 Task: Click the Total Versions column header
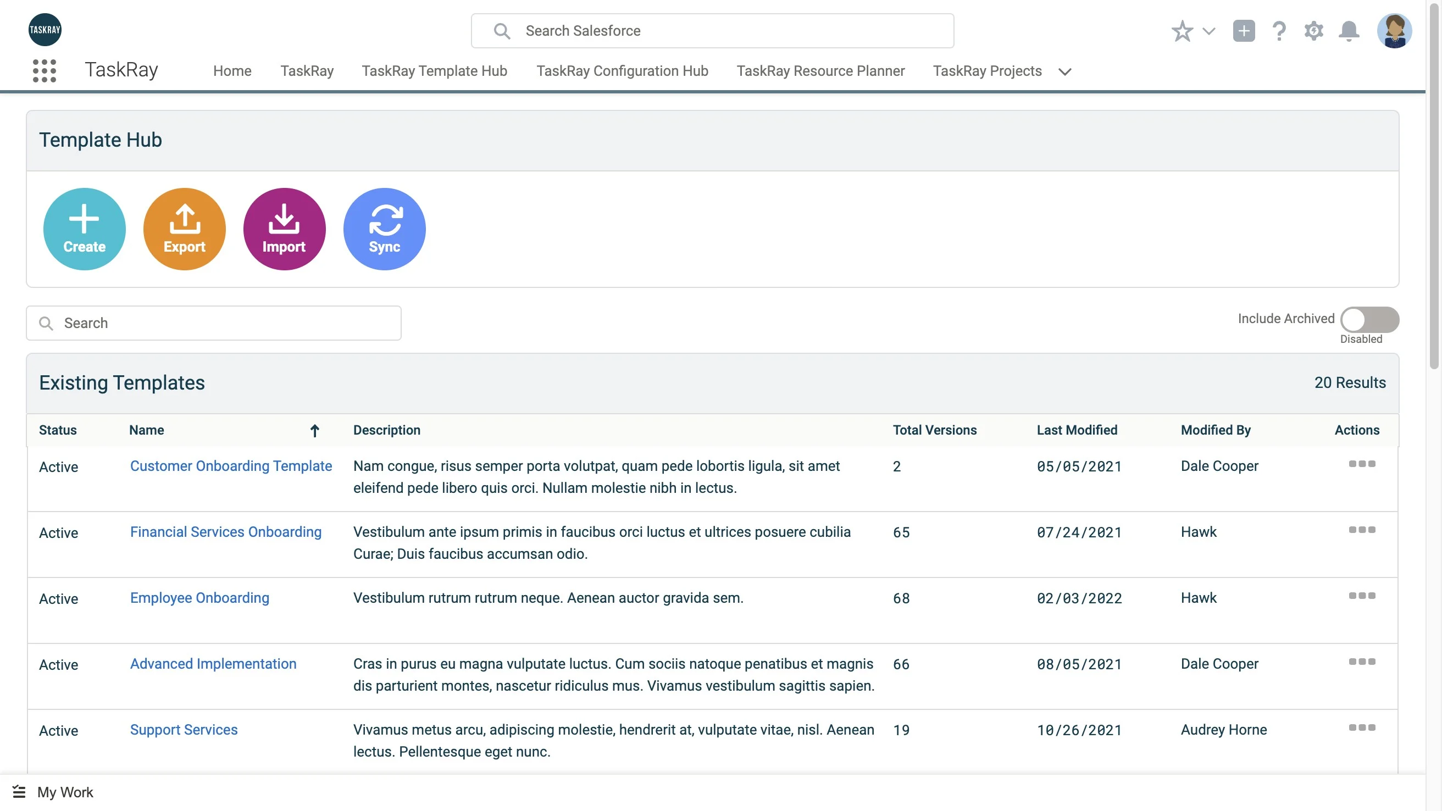pyautogui.click(x=934, y=430)
